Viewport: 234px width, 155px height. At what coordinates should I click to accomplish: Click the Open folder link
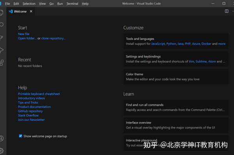(27, 38)
